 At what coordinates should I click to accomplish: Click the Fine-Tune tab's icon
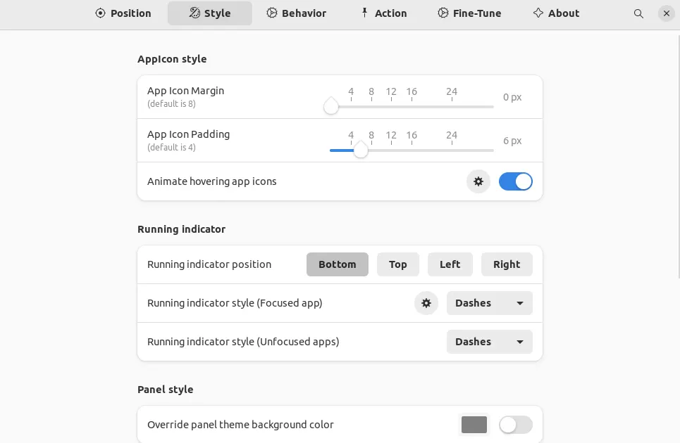point(443,13)
